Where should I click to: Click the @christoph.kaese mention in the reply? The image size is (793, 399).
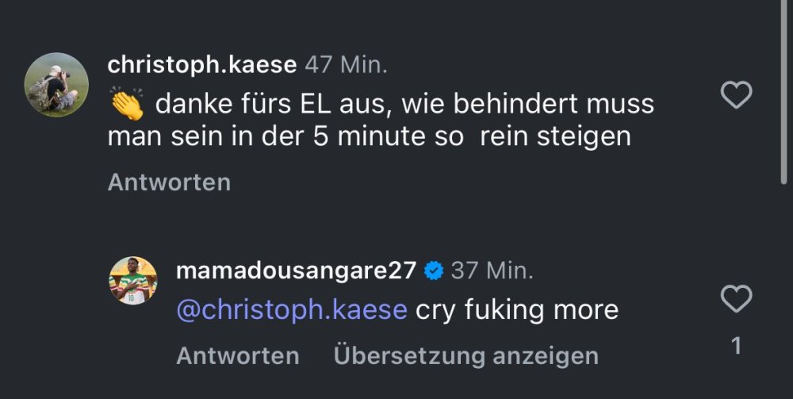(x=291, y=309)
